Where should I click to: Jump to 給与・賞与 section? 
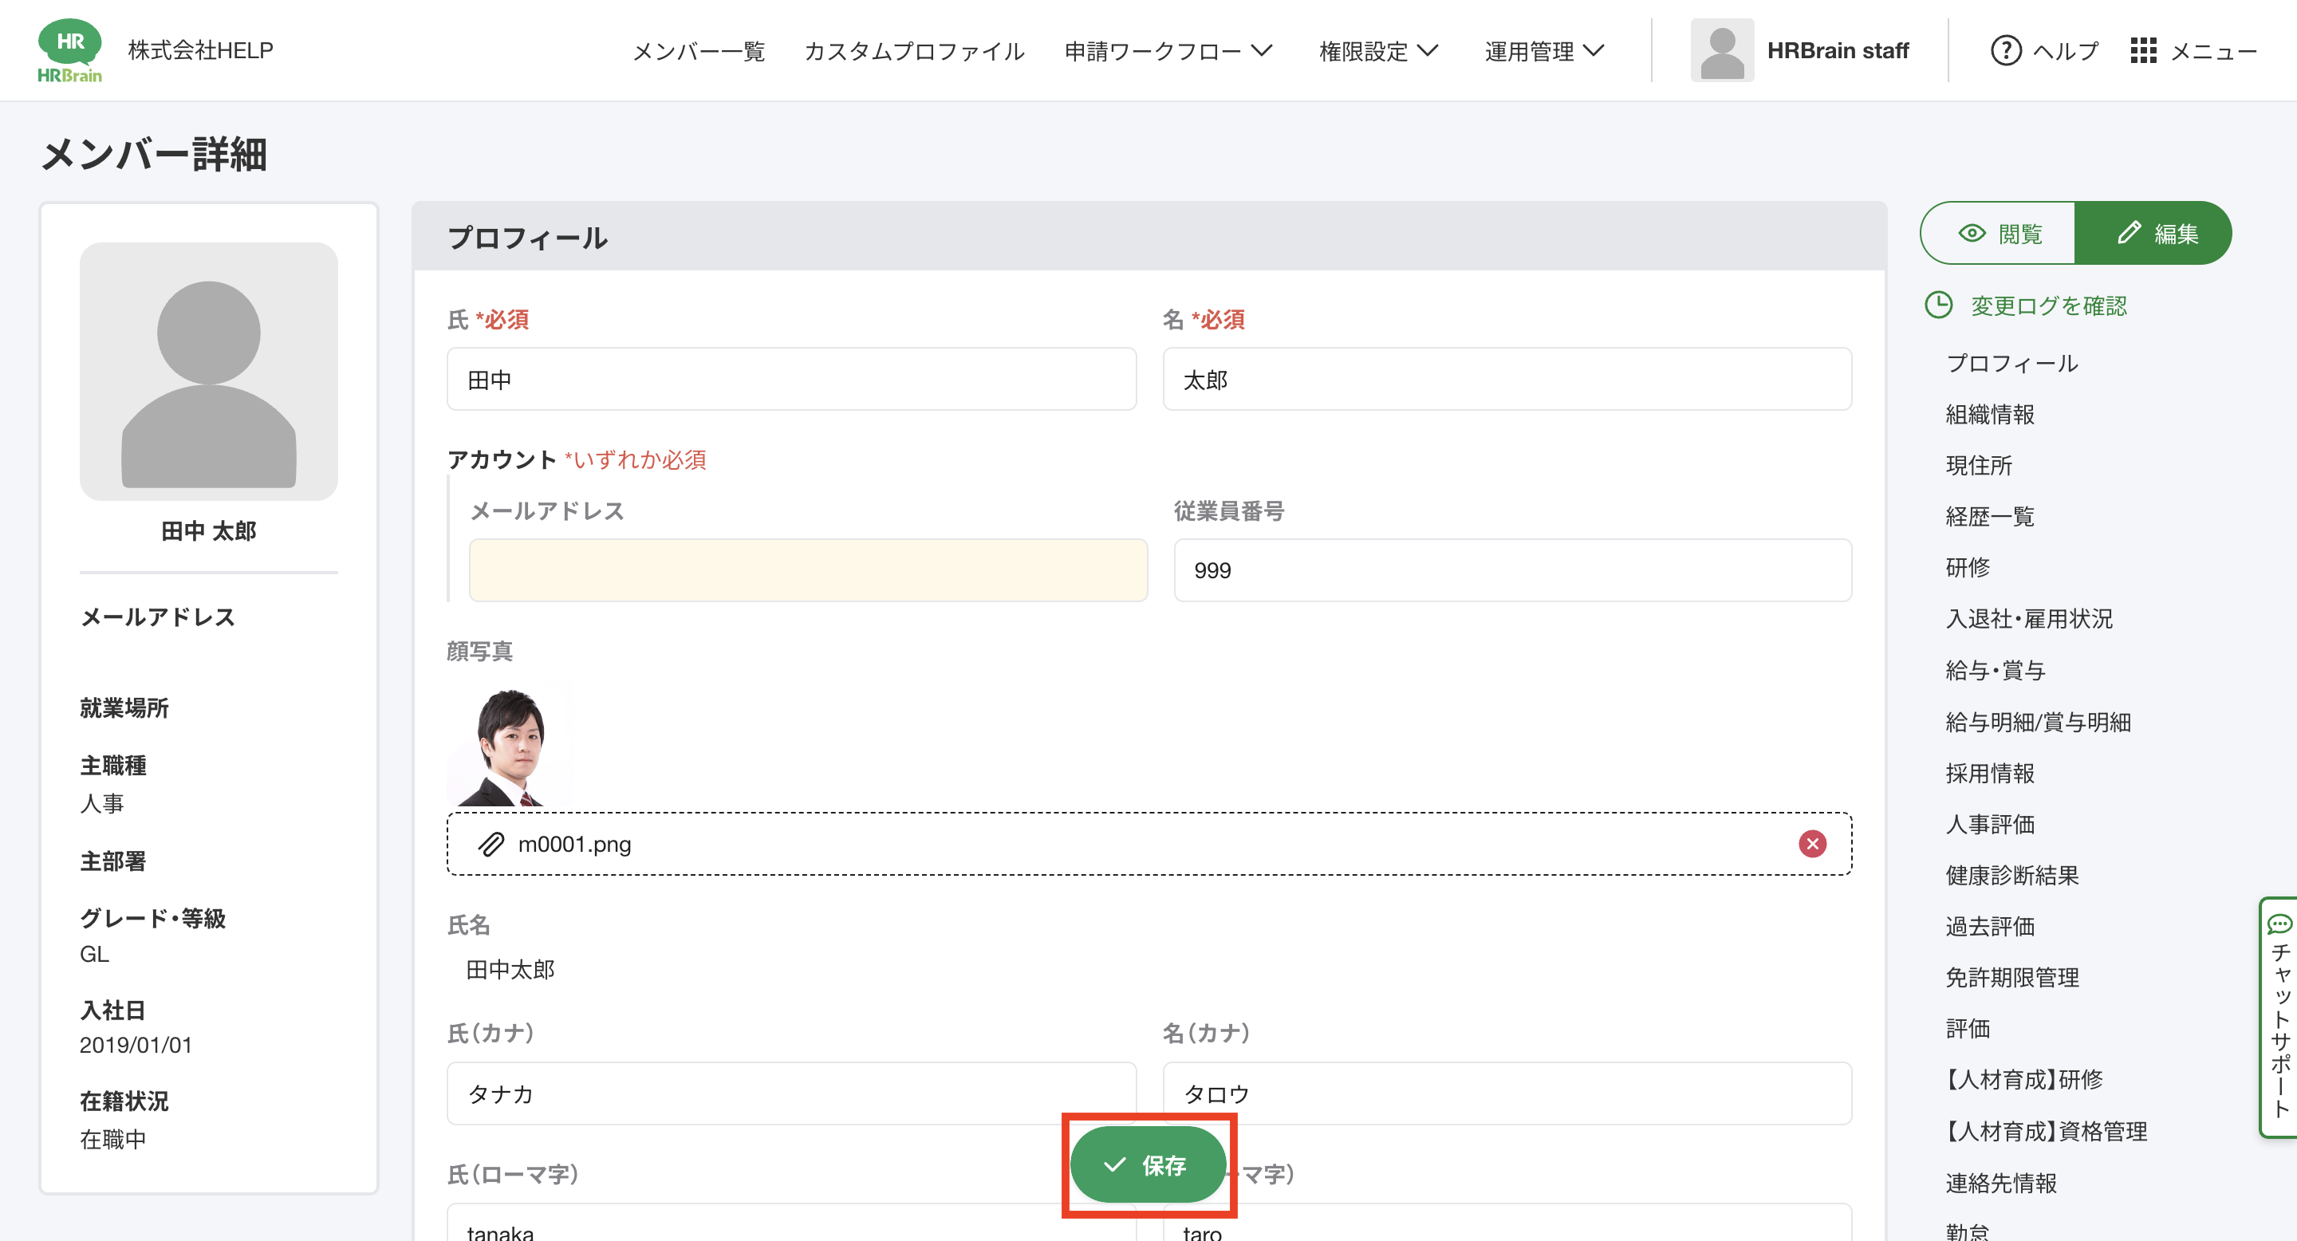point(1995,671)
